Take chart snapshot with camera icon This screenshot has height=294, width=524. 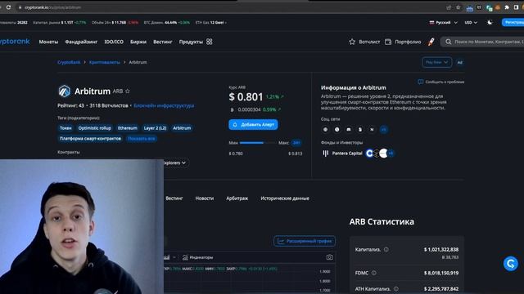[329, 257]
